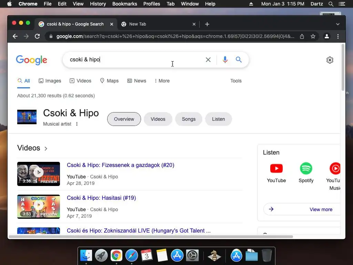353x265 pixels.
Task: Open Fizessenek a gazdagok (#20) video link
Action: click(x=120, y=165)
